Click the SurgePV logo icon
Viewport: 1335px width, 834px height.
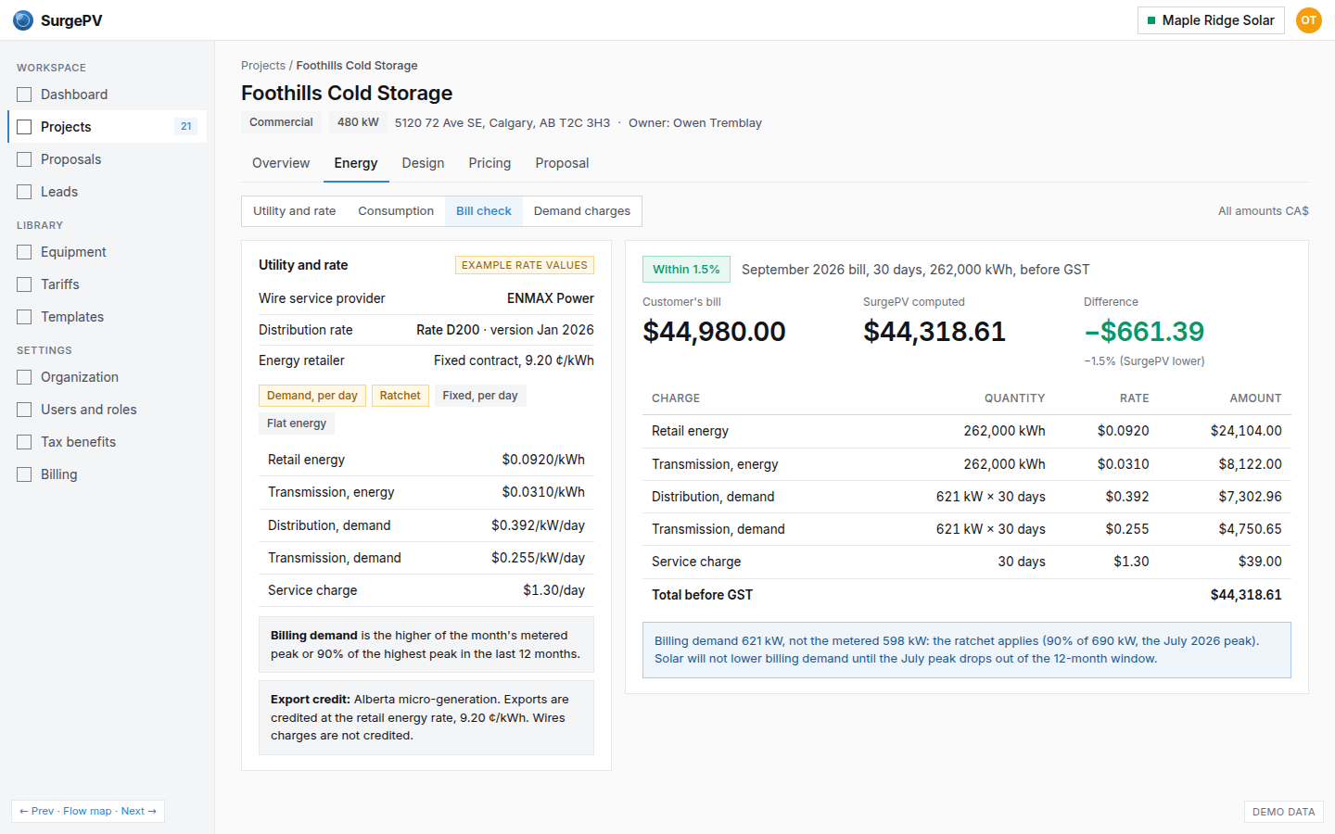(23, 20)
